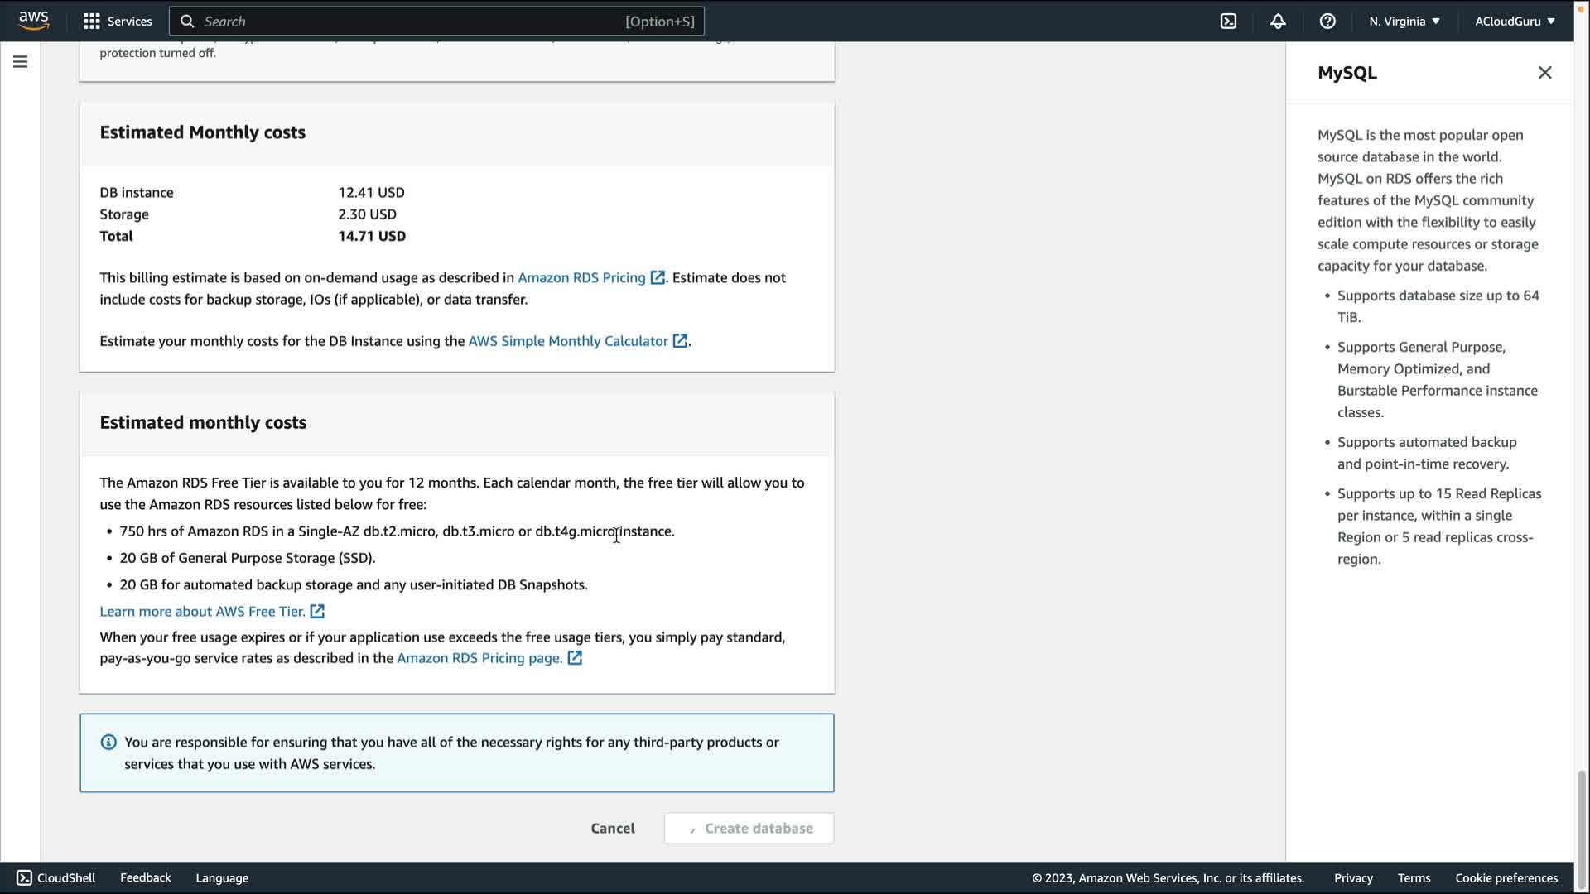Close the MySQL info panel
Screen dimensions: 1590x894
1544,73
